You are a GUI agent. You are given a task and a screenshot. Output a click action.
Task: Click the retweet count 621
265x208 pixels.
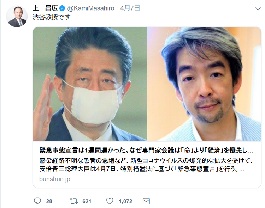(x=87, y=201)
